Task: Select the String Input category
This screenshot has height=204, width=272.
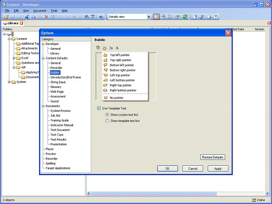Action: click(58, 82)
